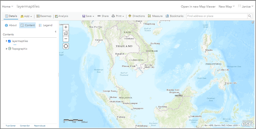Viewport: 256px width, 129px height.
Task: Open the Basemap gallery
Action: tap(44, 16)
